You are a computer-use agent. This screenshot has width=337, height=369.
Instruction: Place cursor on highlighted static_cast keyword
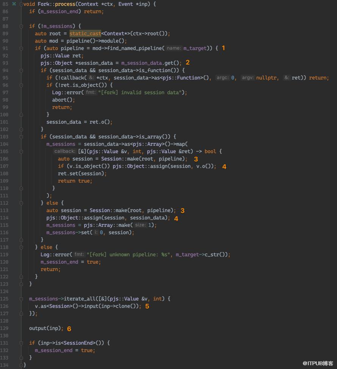pos(85,34)
